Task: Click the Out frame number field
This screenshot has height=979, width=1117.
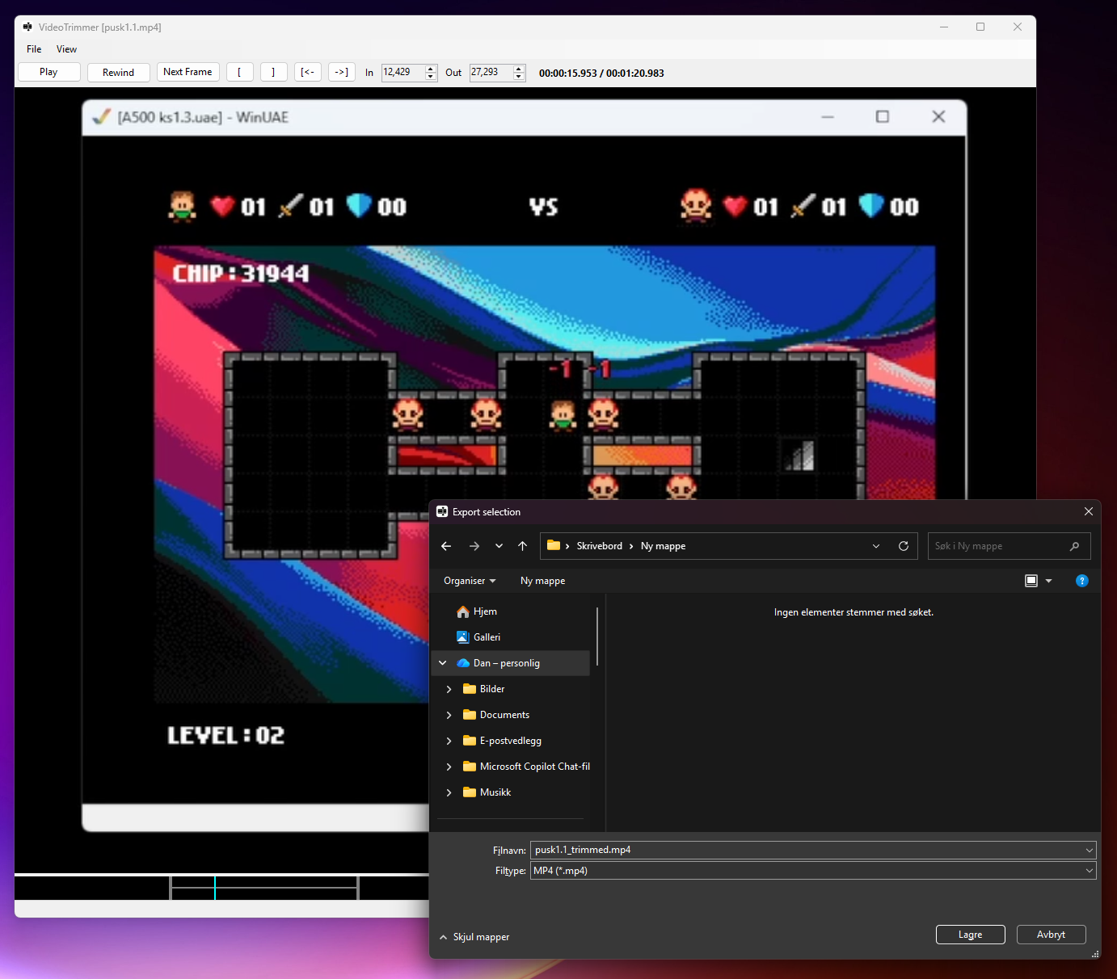Action: click(x=491, y=73)
